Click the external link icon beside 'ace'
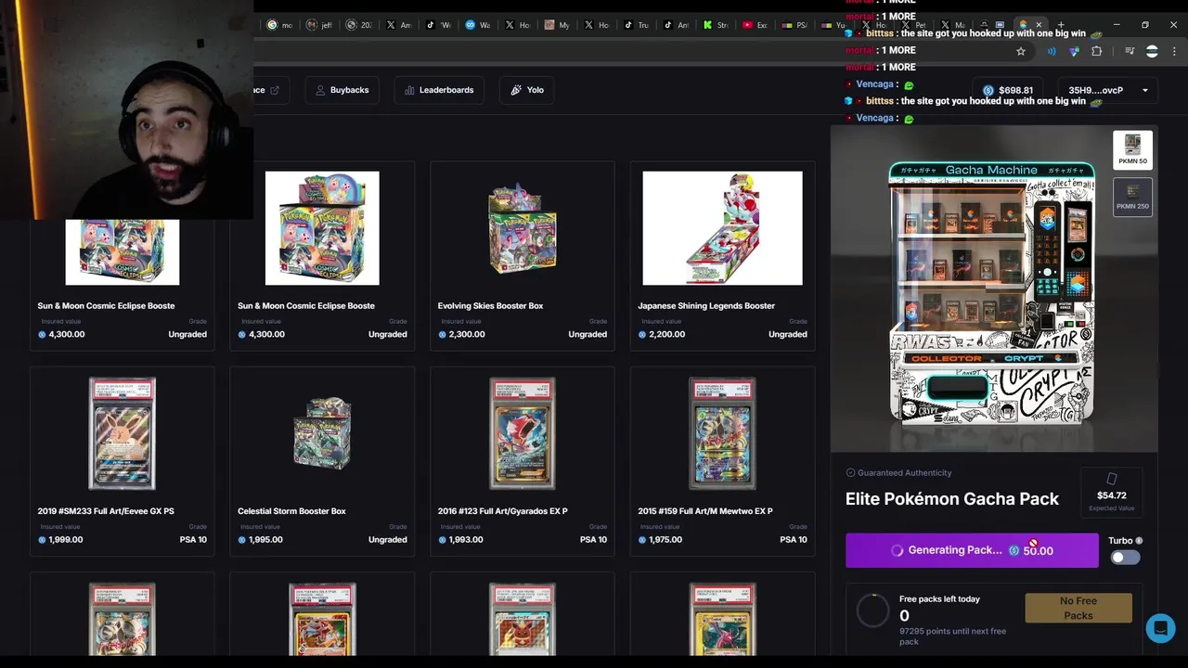The image size is (1188, 668). coord(275,90)
